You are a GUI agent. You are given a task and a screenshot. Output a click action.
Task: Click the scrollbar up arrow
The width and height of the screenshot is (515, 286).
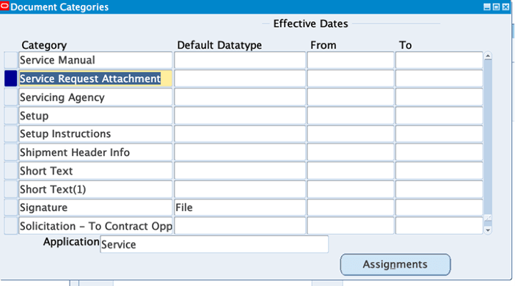pos(488,56)
